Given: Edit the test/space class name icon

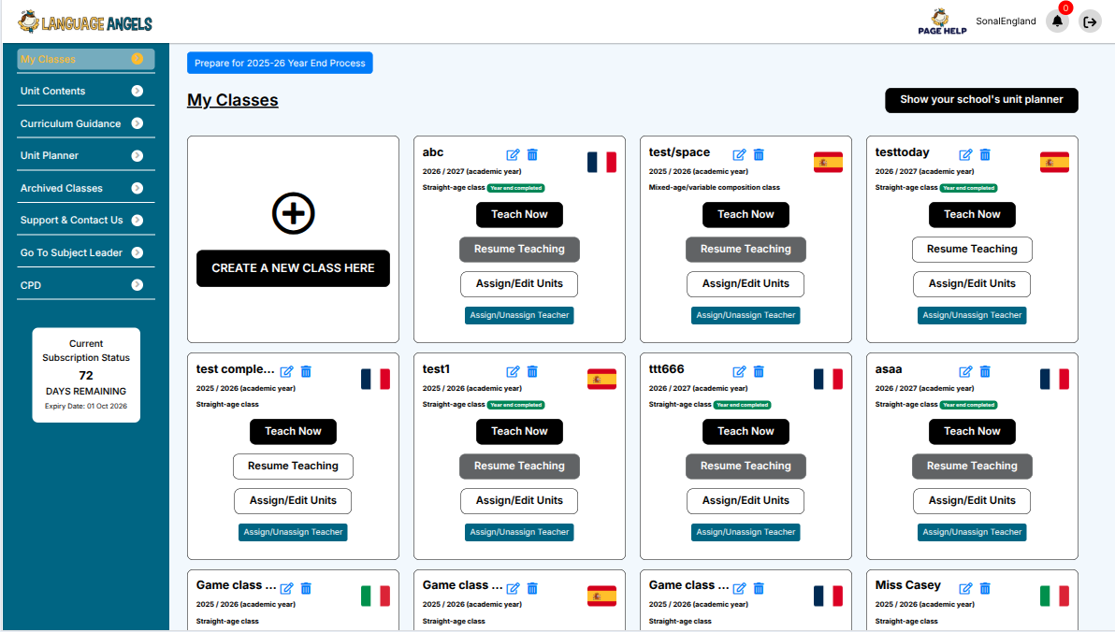Looking at the screenshot, I should (x=740, y=154).
